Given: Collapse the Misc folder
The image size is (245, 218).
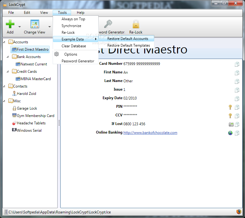Looking at the screenshot, I should [4, 101].
